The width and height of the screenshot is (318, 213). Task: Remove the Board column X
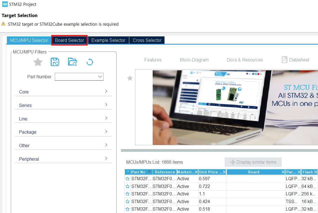(x=283, y=172)
